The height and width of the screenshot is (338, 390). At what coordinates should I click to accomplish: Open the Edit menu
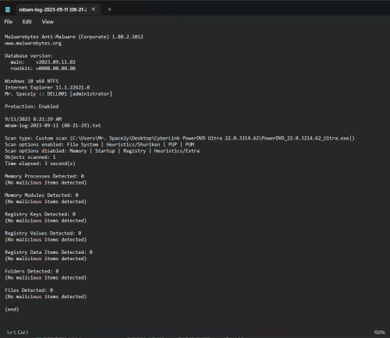[x=27, y=22]
